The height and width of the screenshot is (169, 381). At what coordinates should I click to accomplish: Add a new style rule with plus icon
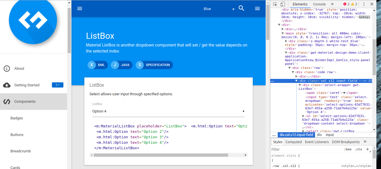click(368, 149)
